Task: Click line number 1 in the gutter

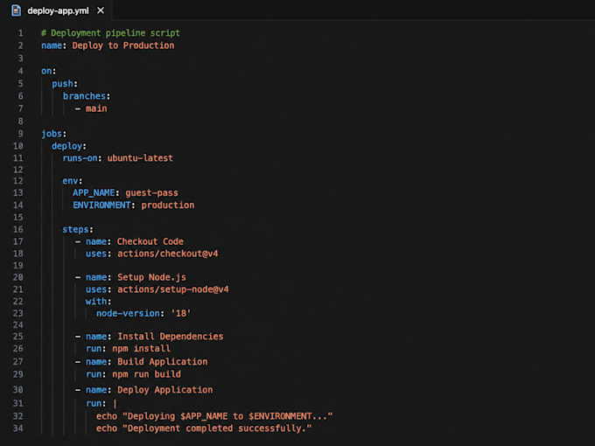Action: [x=20, y=33]
